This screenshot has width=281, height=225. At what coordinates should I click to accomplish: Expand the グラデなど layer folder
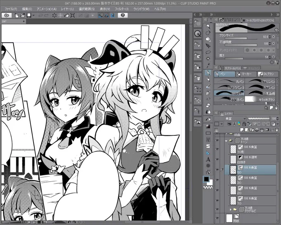(231, 209)
